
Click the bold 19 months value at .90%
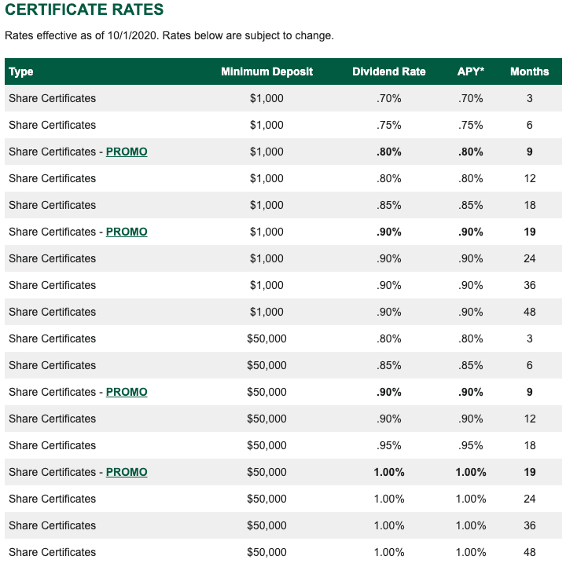pos(530,232)
